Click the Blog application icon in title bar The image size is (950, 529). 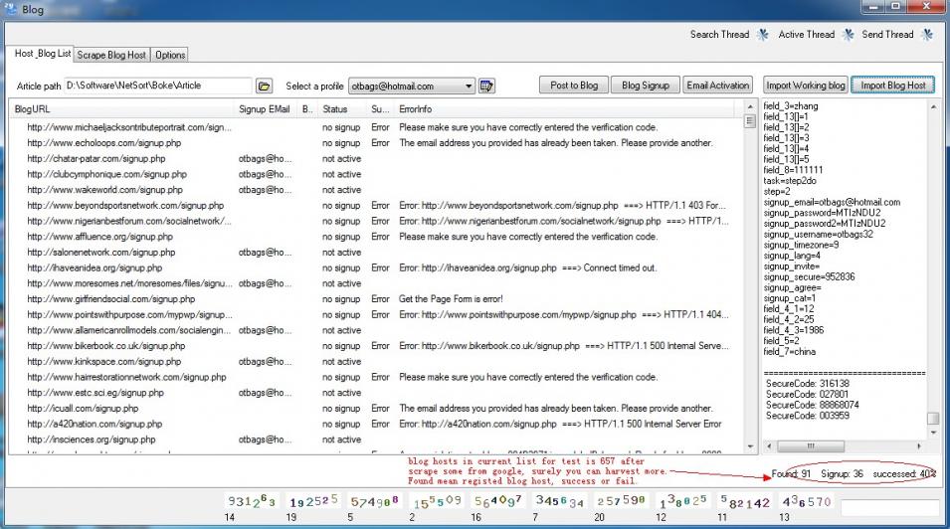[11, 9]
